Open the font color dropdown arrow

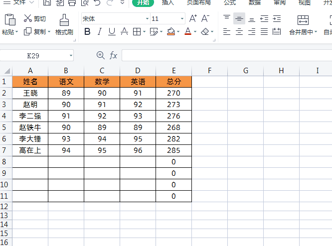(x=195, y=32)
